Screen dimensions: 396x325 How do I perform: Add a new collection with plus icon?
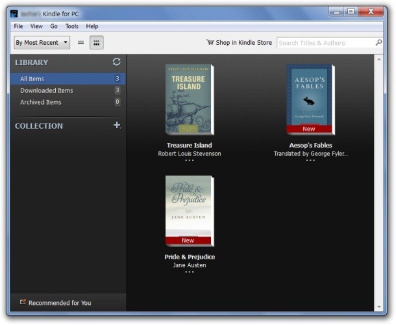[x=117, y=125]
